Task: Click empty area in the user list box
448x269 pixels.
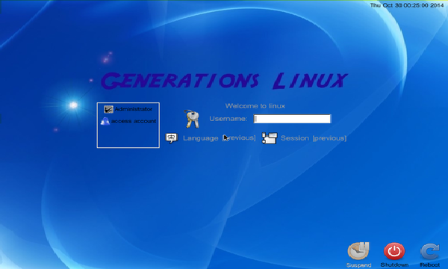Action: 128,136
